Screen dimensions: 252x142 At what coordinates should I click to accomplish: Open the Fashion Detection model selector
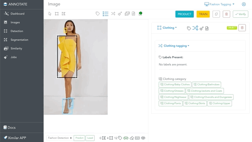pyautogui.click(x=59, y=138)
